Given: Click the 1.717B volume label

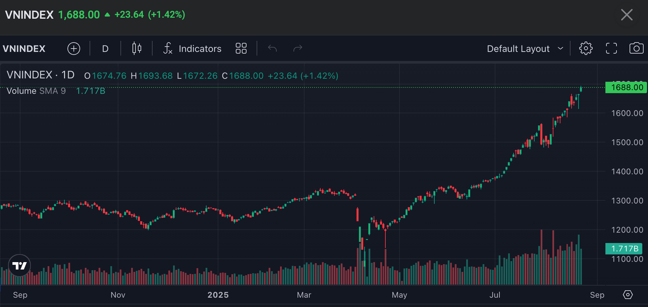Looking at the screenshot, I should (624, 249).
